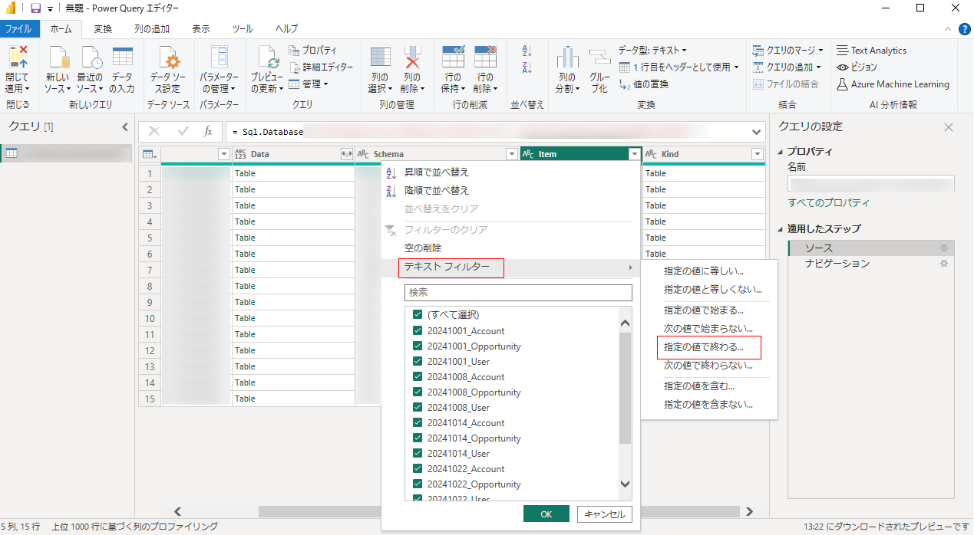Click the 列の分割 (Split Column) icon

(567, 59)
